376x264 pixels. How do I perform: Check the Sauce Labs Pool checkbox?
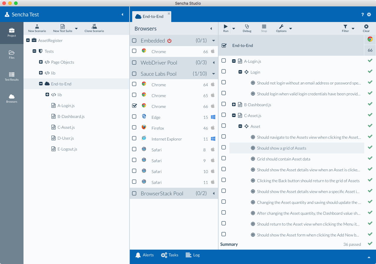134,74
